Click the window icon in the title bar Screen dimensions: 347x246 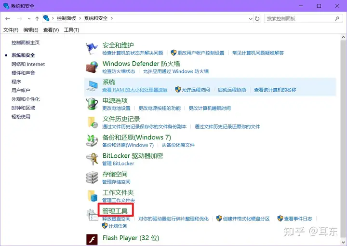[6, 5]
